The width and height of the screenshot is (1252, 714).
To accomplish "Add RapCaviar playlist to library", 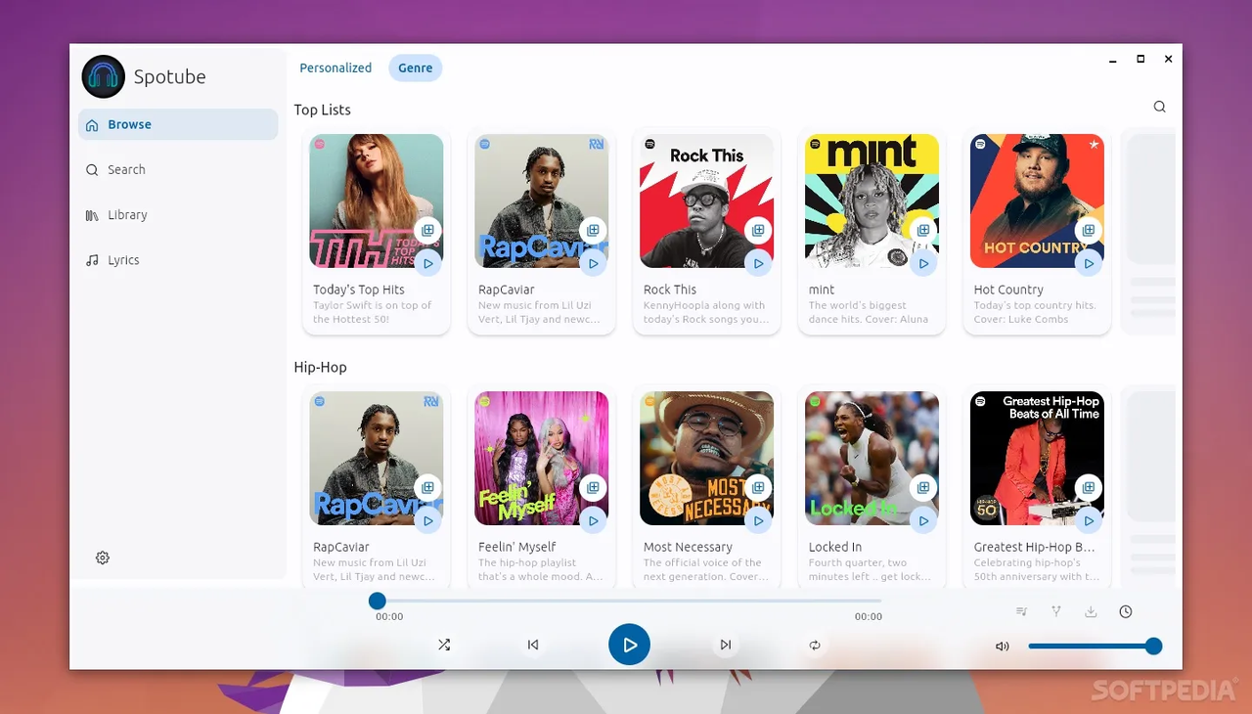I will [593, 230].
